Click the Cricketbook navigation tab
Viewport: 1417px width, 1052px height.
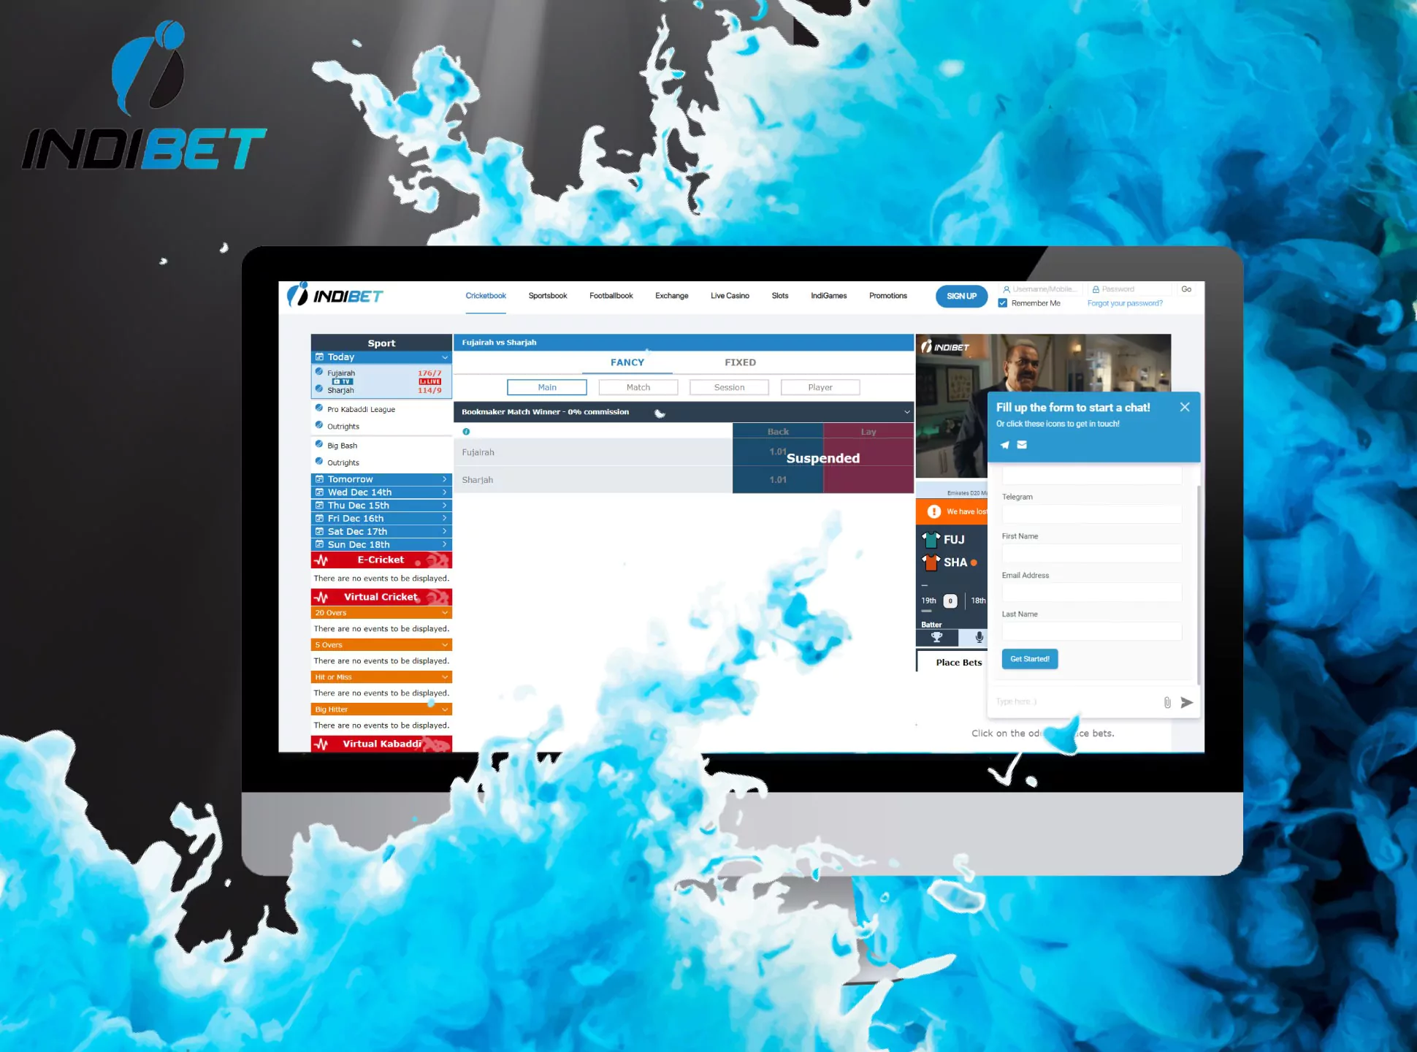point(486,295)
